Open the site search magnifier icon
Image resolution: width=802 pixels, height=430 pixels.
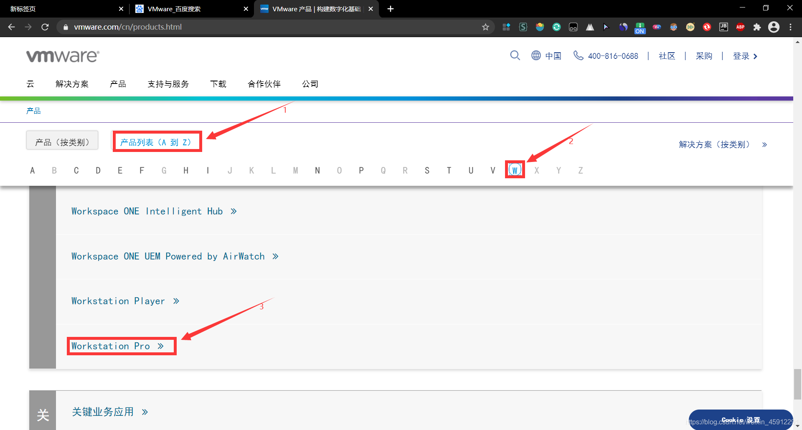[515, 56]
